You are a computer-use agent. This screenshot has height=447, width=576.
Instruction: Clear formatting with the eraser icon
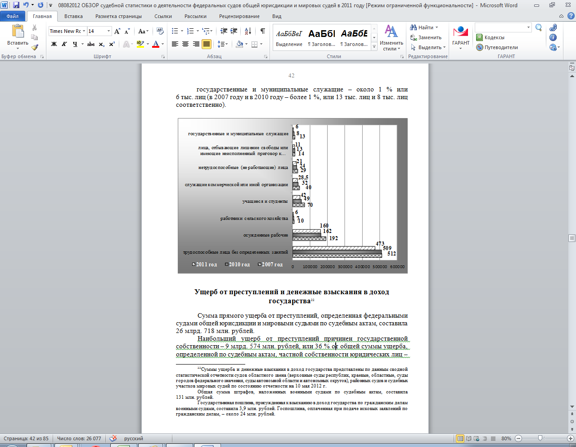160,31
